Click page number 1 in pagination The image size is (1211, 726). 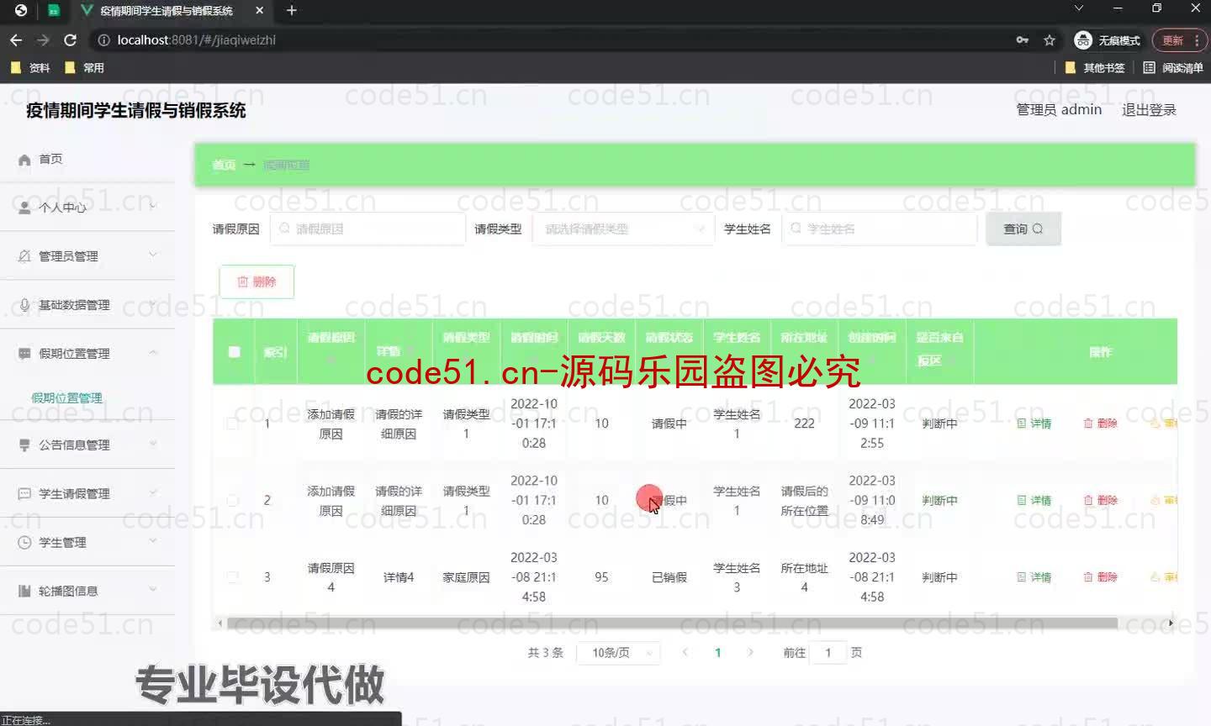[717, 653]
